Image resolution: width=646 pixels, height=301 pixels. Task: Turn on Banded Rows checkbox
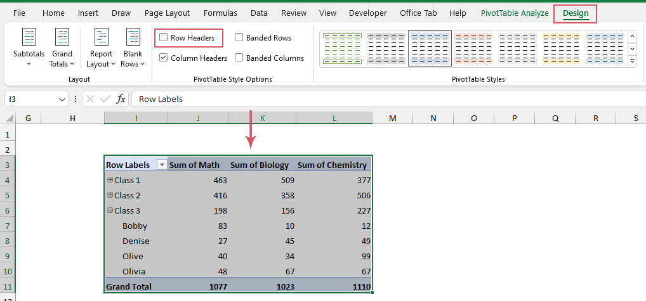(x=239, y=38)
